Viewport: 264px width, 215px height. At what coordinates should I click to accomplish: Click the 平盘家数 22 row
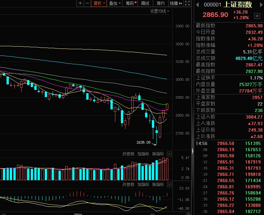229,104
